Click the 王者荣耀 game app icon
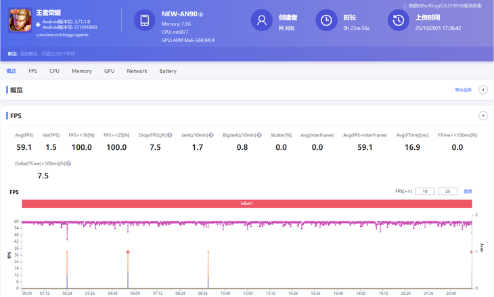 (20, 20)
